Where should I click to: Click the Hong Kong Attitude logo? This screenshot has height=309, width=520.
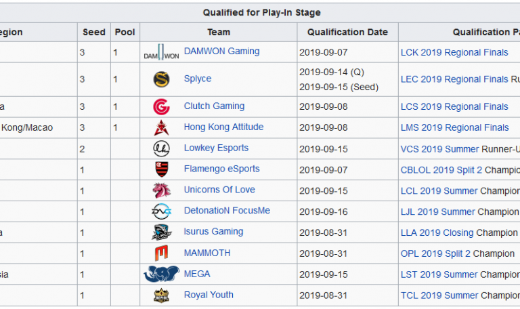pos(161,127)
